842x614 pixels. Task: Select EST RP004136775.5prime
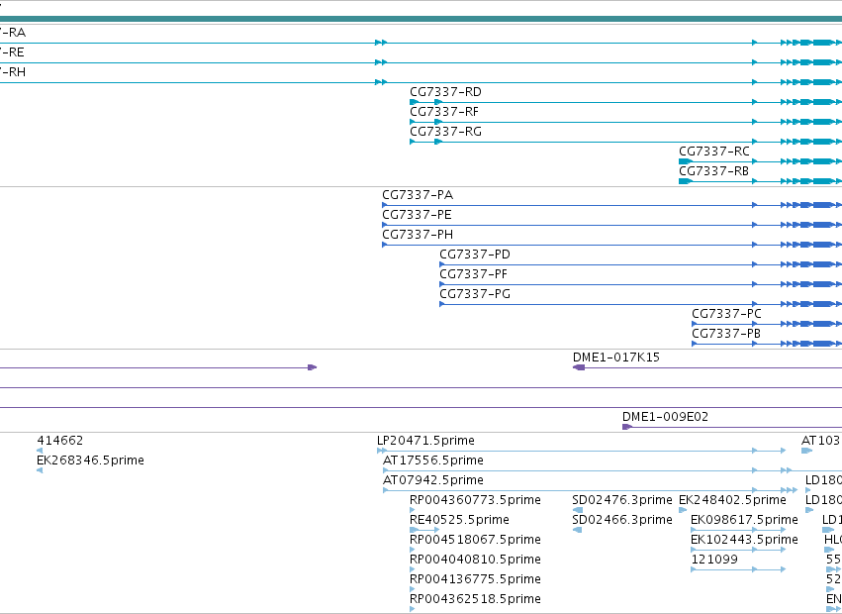pyautogui.click(x=475, y=579)
